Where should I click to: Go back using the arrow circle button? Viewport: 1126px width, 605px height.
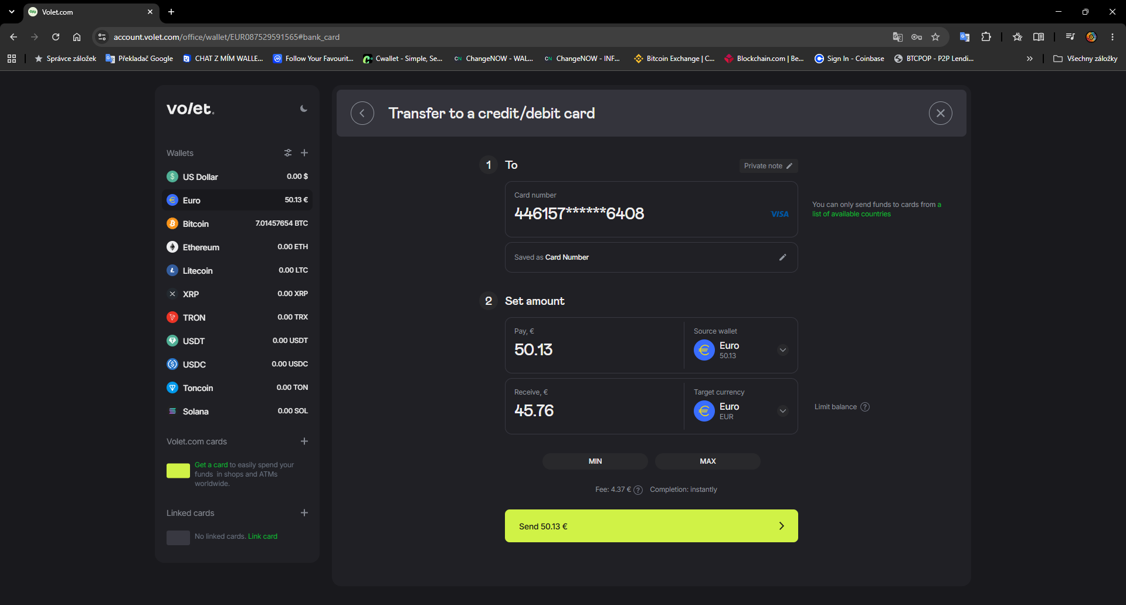coord(362,113)
